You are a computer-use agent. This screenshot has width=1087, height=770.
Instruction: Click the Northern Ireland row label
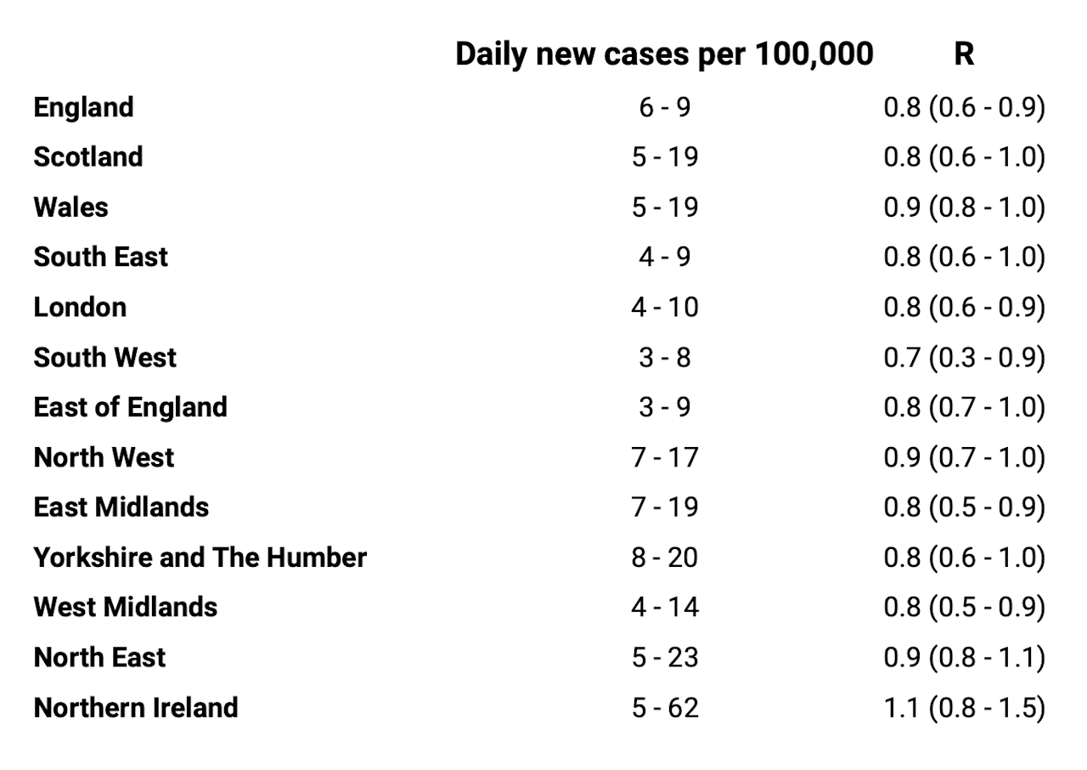pyautogui.click(x=135, y=708)
